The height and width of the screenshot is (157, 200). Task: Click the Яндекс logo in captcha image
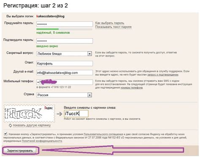pos(49,108)
